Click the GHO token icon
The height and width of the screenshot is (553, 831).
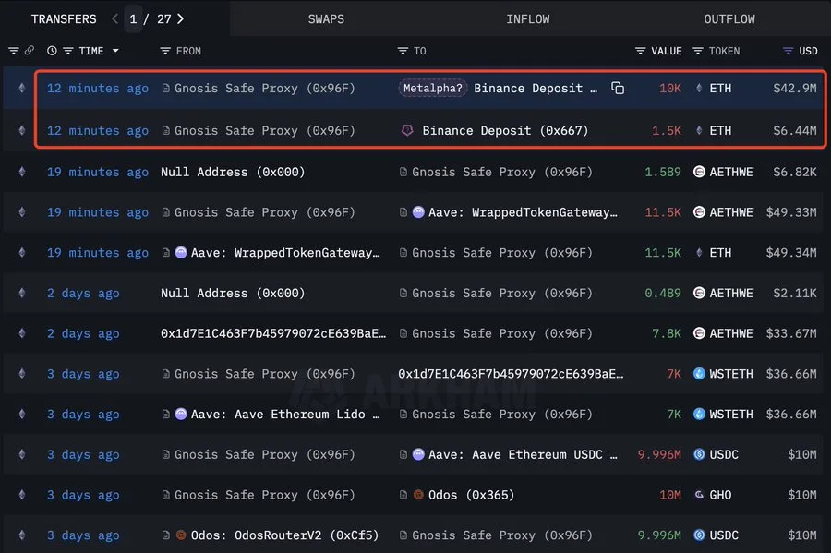(x=699, y=494)
